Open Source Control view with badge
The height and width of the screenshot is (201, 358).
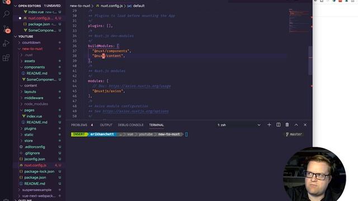coord(6,28)
